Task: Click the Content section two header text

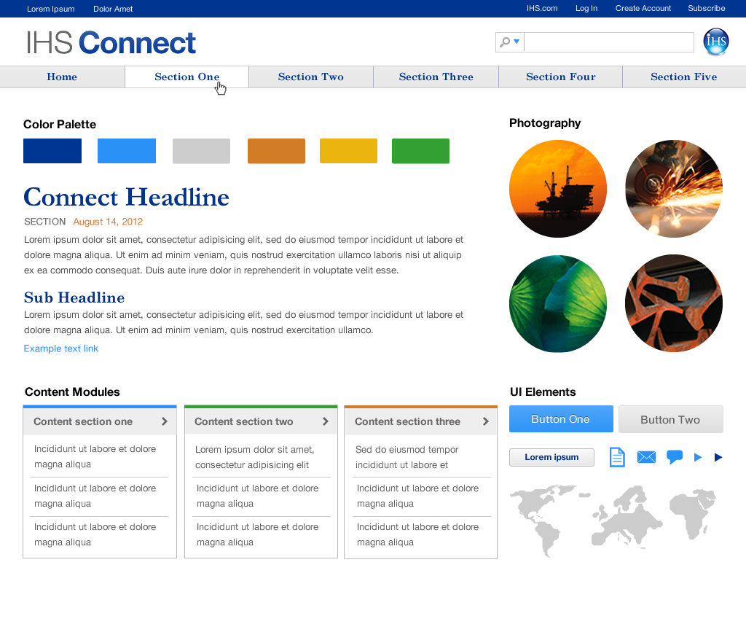Action: (243, 421)
